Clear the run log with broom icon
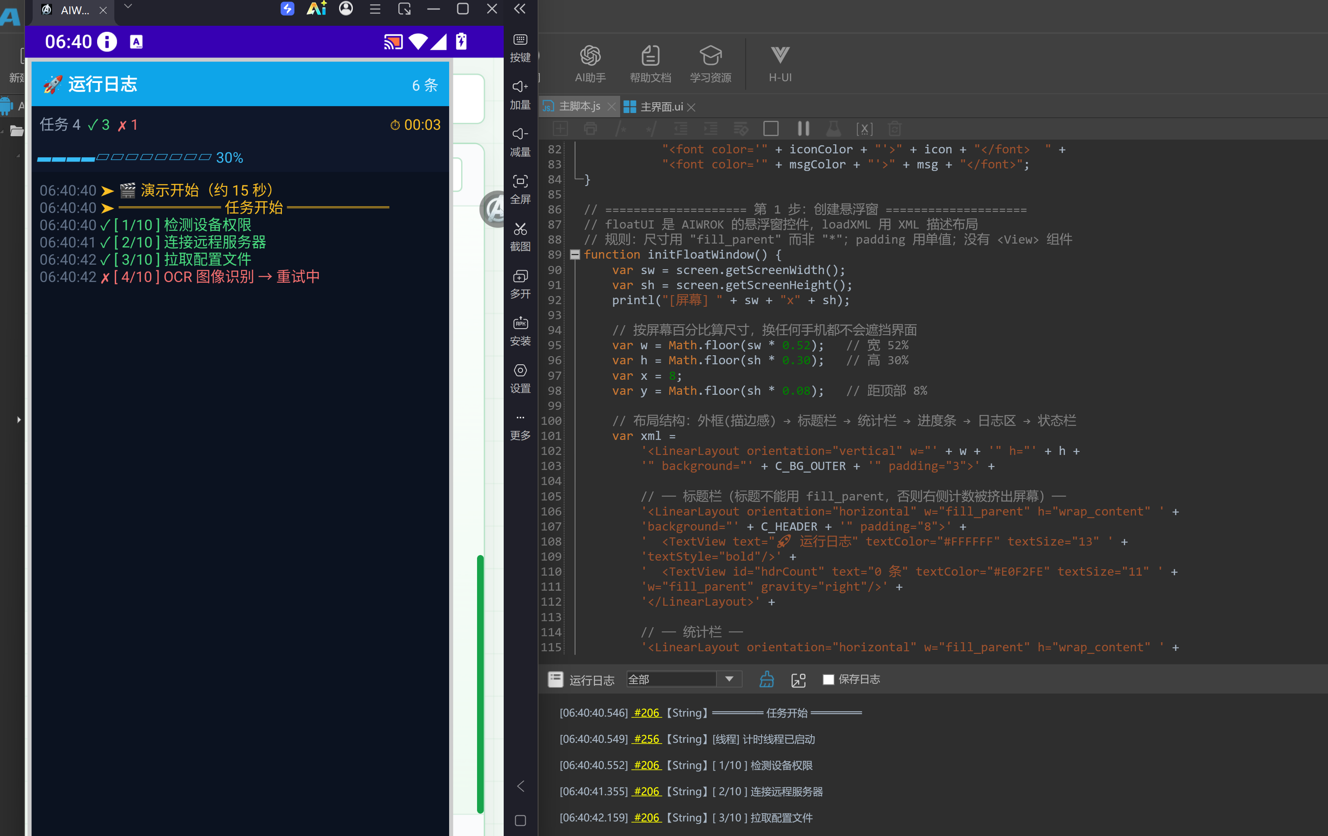The height and width of the screenshot is (836, 1328). 767,679
